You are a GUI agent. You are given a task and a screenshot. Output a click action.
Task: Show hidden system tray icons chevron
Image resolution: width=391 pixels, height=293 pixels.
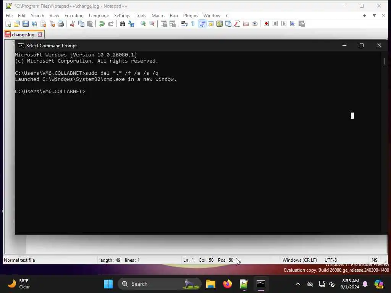pos(298,284)
